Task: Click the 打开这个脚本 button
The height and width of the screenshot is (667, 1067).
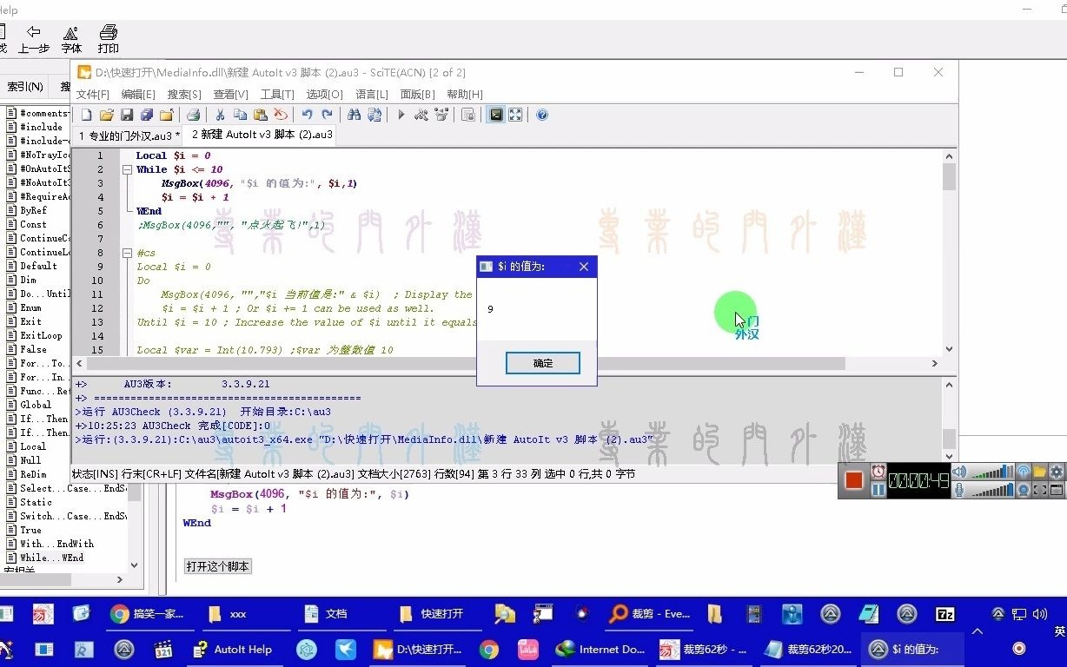Action: 217,566
